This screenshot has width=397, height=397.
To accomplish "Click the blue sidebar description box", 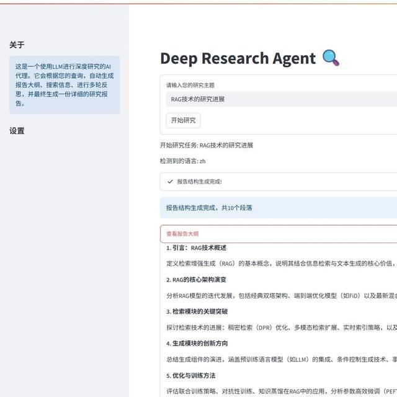I will [x=65, y=85].
